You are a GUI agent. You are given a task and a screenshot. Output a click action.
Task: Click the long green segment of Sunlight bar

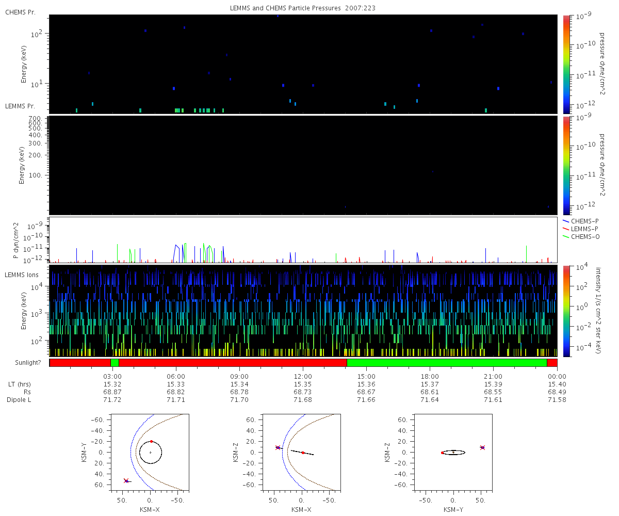click(x=447, y=362)
